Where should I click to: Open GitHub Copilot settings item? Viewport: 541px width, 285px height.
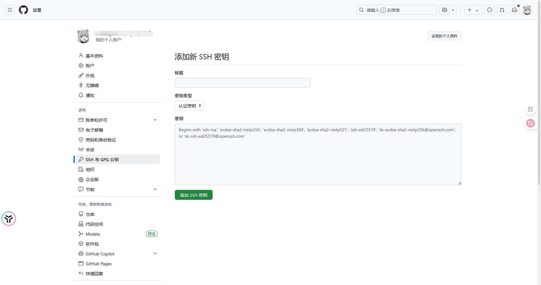[x=118, y=254]
